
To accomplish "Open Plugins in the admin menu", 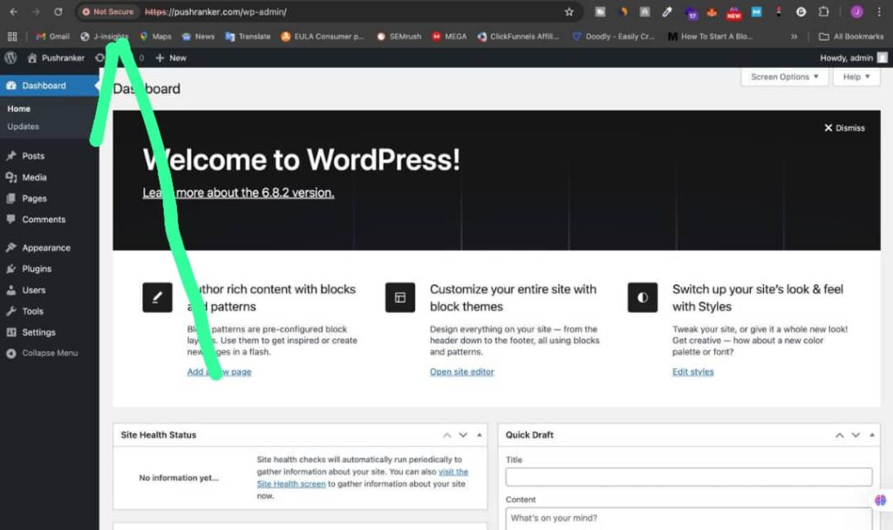I will 37,268.
